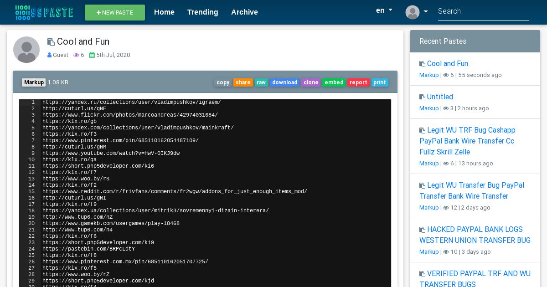Click code line 'https://www.gamekb.com/usergames/play-18468'

pos(111,224)
